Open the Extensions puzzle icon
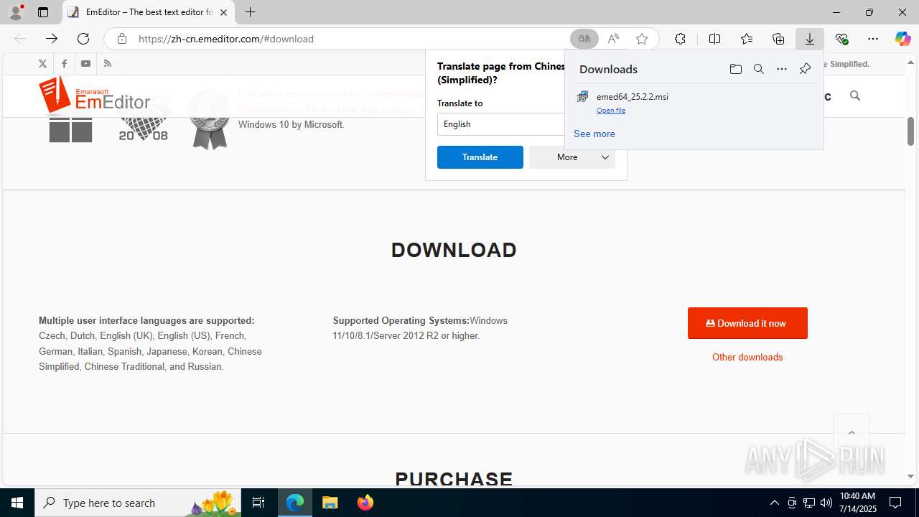 680,39
